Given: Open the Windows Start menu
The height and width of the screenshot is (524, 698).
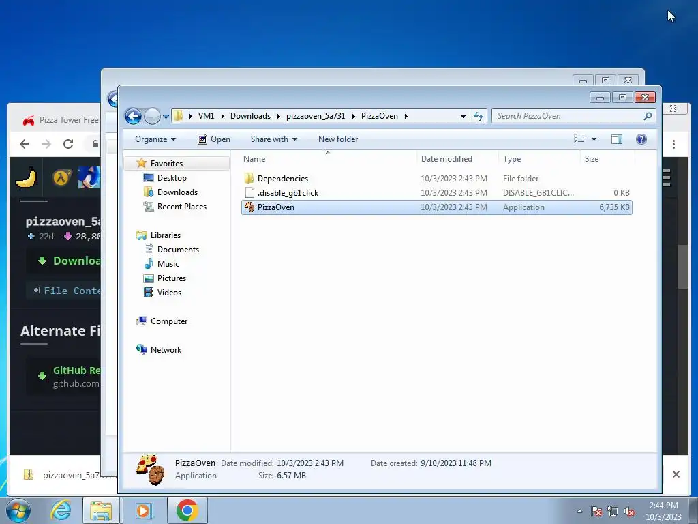Looking at the screenshot, I should click(18, 510).
